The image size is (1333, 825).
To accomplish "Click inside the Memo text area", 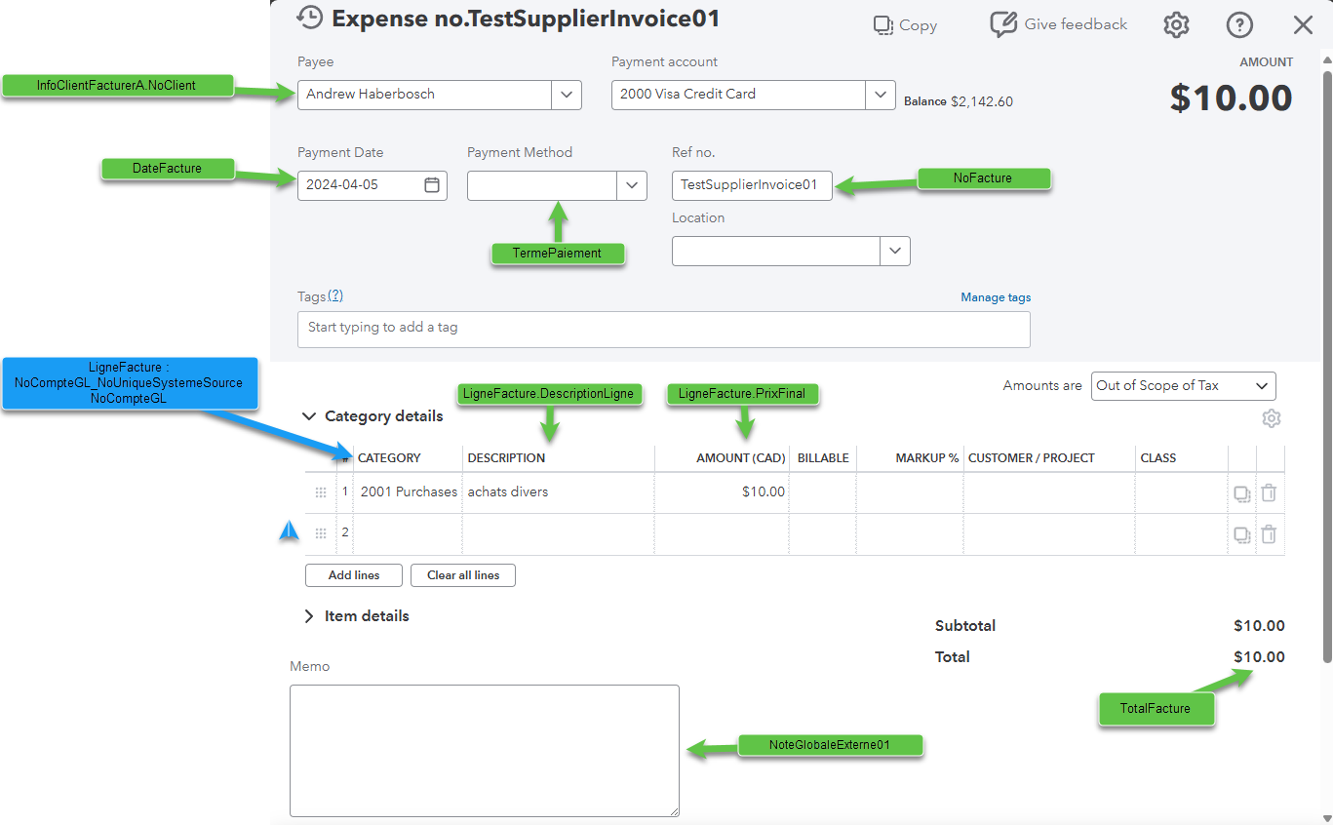I will point(484,750).
